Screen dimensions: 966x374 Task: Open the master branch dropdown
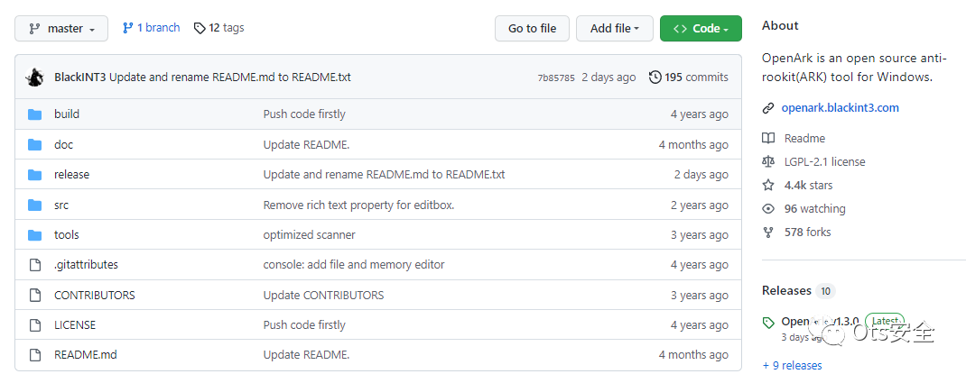61,28
